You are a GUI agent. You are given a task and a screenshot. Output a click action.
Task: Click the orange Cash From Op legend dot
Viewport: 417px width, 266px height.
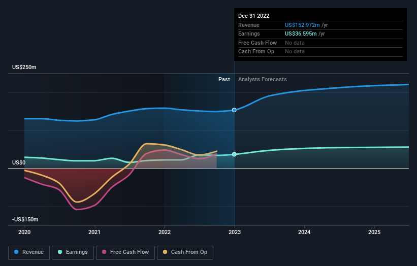[x=165, y=252]
